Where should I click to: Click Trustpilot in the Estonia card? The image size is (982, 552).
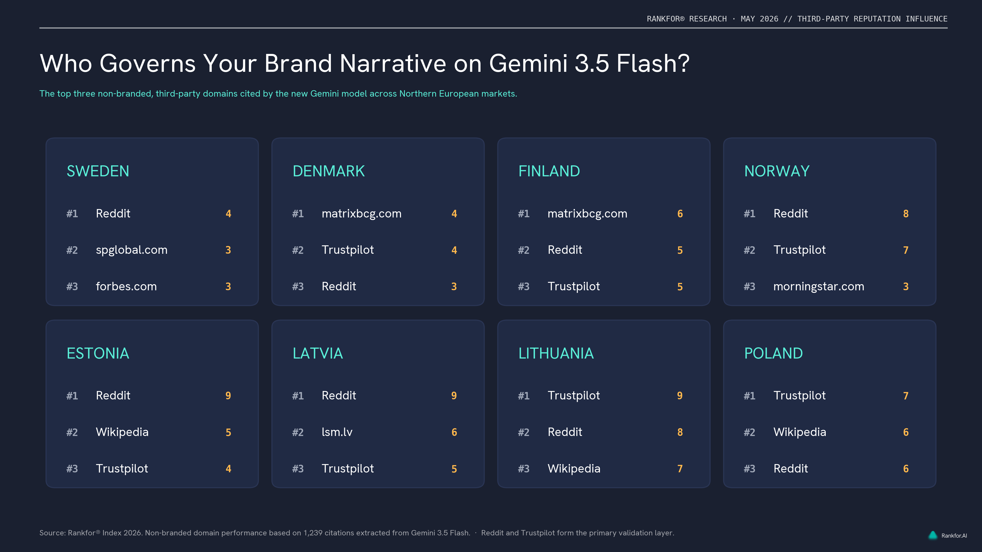[x=122, y=469]
